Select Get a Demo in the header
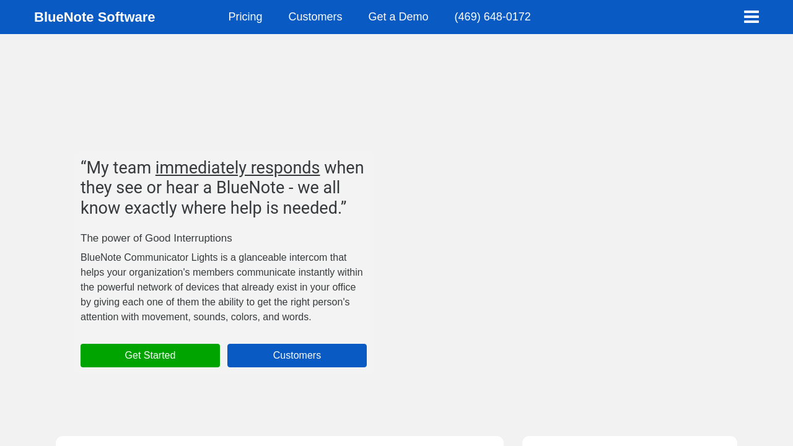Image resolution: width=793 pixels, height=446 pixels. pos(398,17)
